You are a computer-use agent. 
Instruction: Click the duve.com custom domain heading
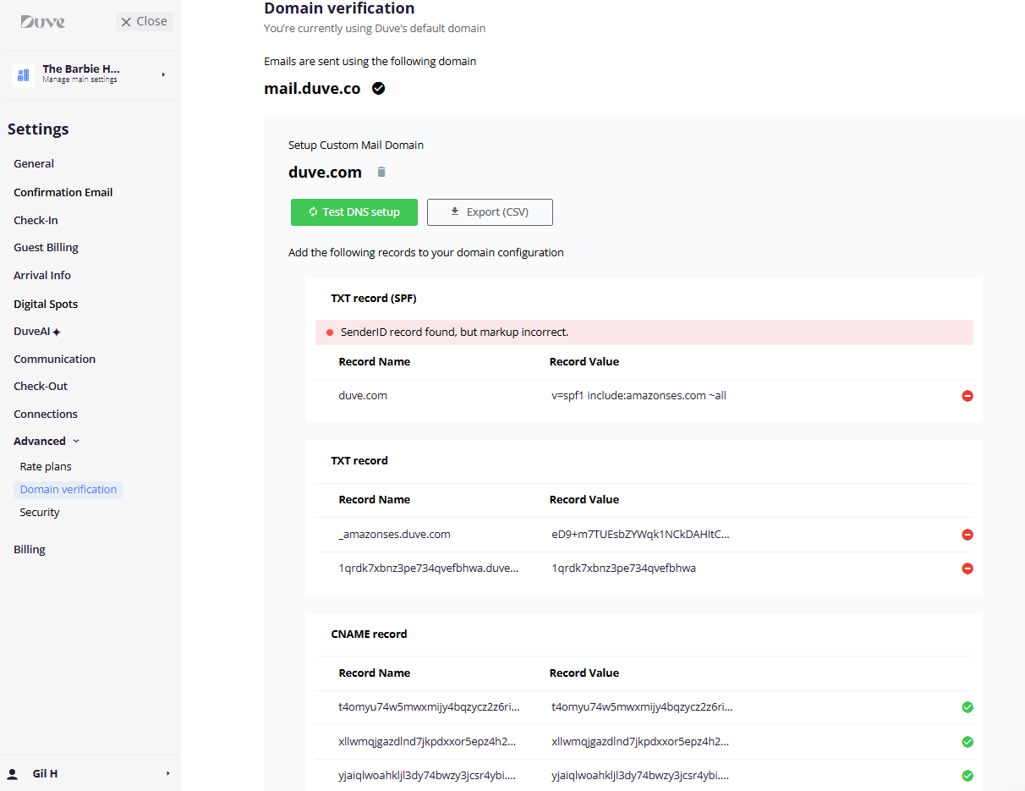[325, 172]
